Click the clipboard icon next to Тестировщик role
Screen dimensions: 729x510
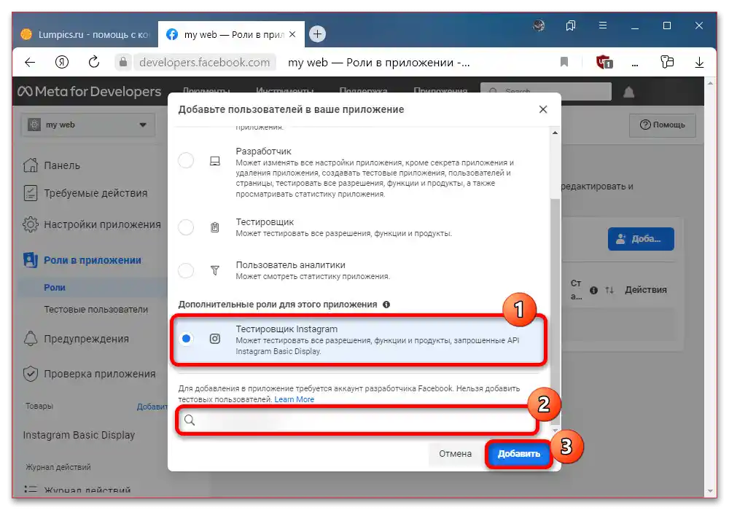[215, 227]
